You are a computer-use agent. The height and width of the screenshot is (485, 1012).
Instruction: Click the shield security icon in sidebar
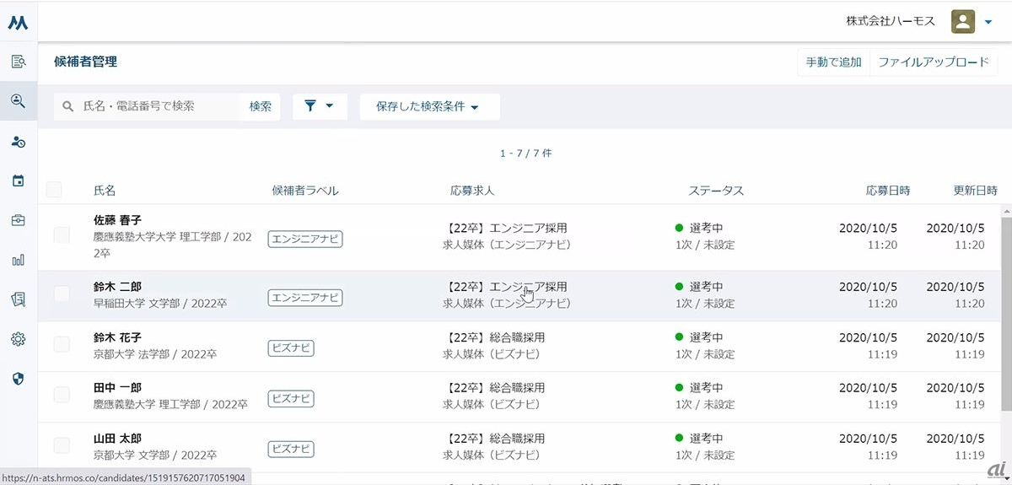[18, 379]
